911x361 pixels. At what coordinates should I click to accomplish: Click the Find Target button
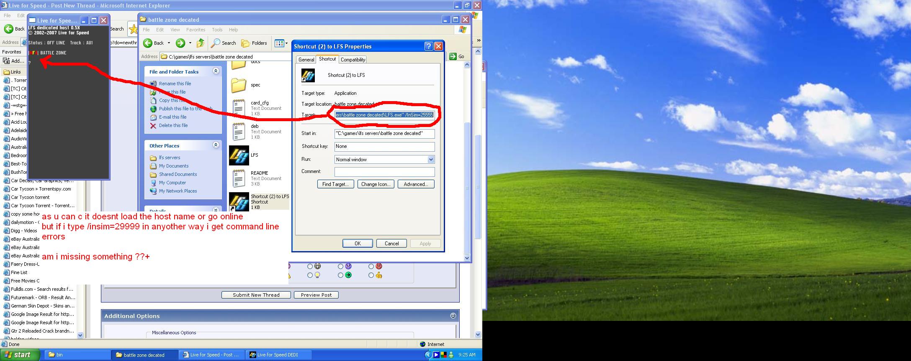pyautogui.click(x=335, y=184)
